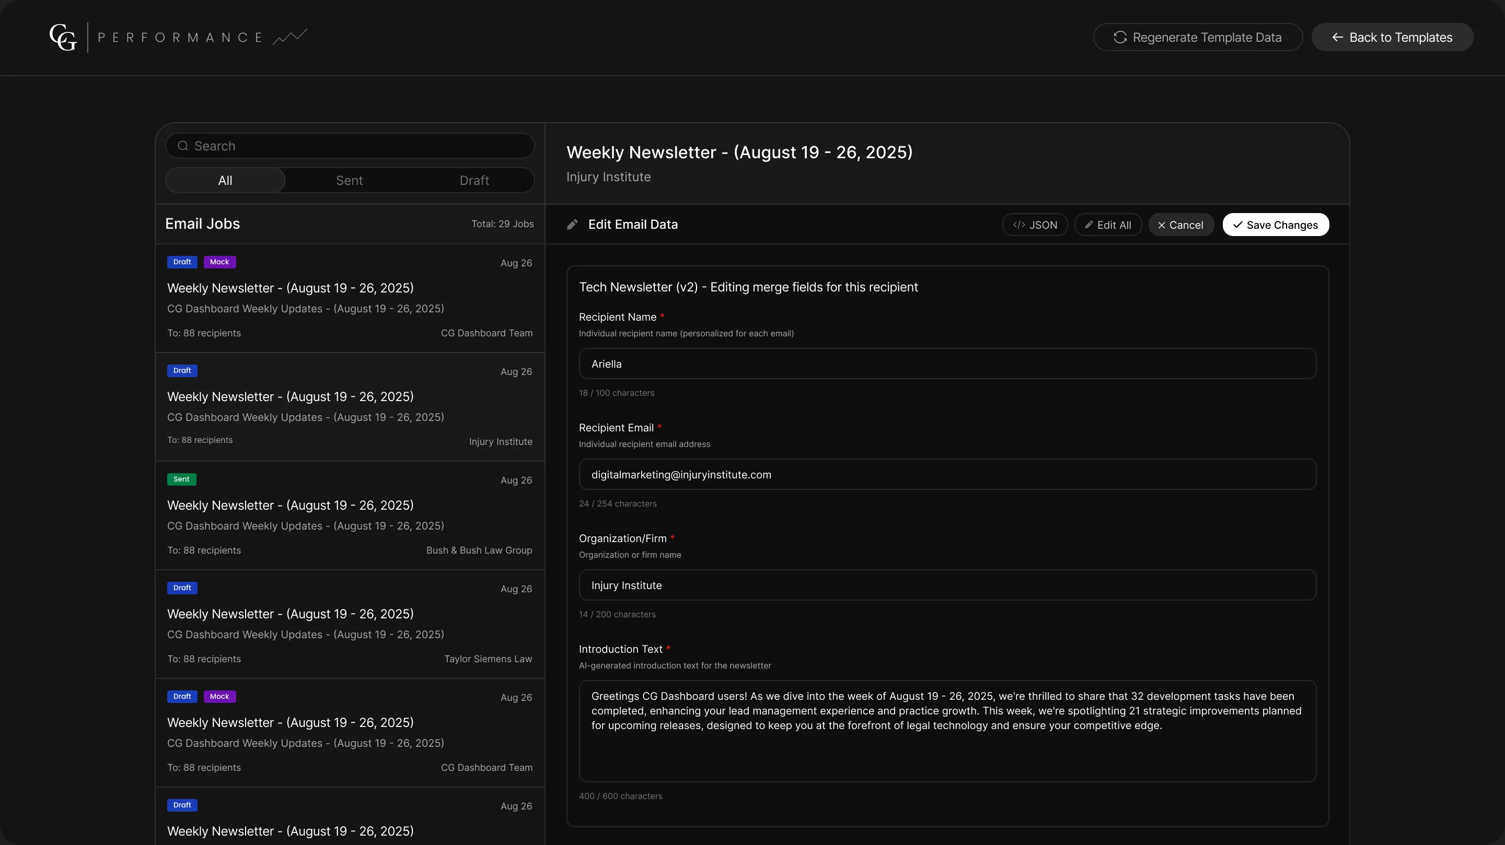This screenshot has width=1505, height=845.
Task: Click the Email Jobs heading
Action: coord(203,224)
